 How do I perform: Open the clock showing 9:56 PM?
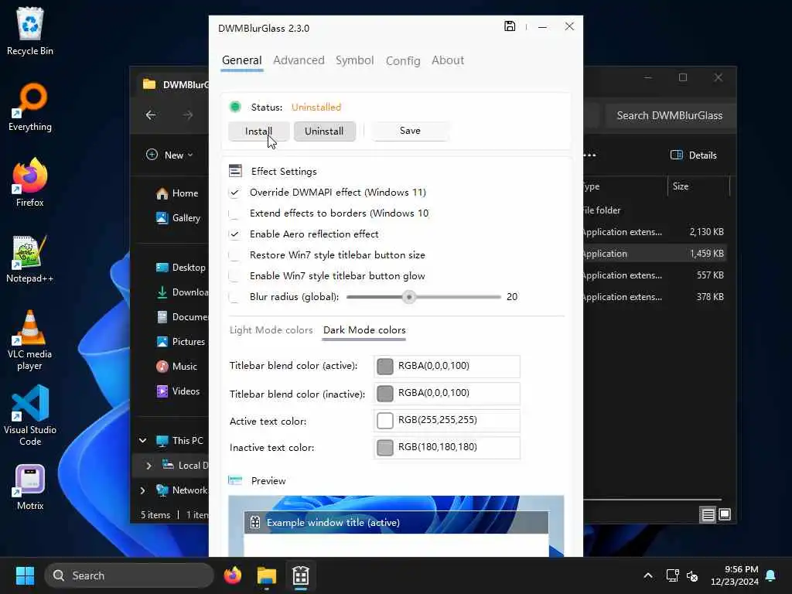click(735, 575)
